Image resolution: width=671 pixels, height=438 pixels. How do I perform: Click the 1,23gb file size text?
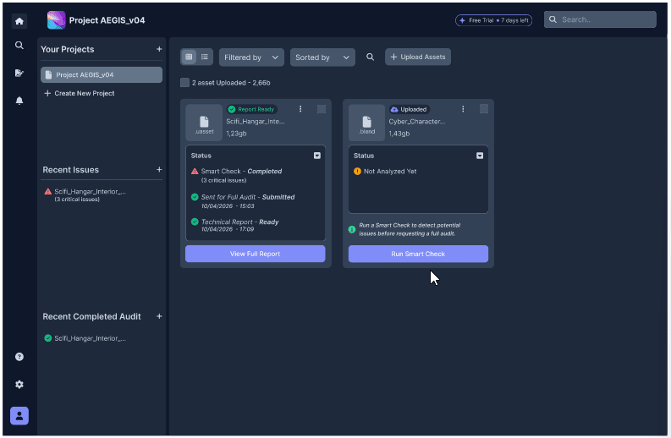(236, 134)
